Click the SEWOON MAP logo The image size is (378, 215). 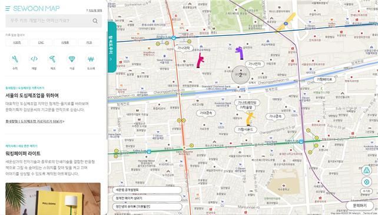click(36, 9)
